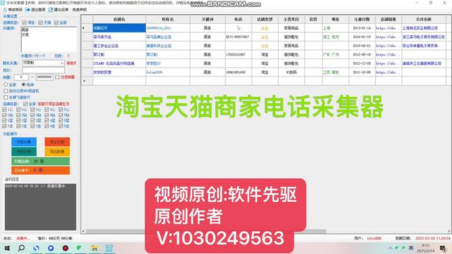Toggle the 天猫 shop type checkbox
Viewport: 452px width, 254px height.
[41, 22]
